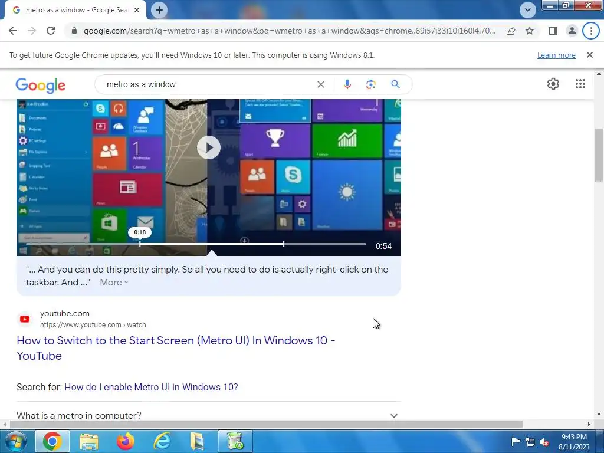
Task: Clear the search query with the X
Action: (320, 84)
